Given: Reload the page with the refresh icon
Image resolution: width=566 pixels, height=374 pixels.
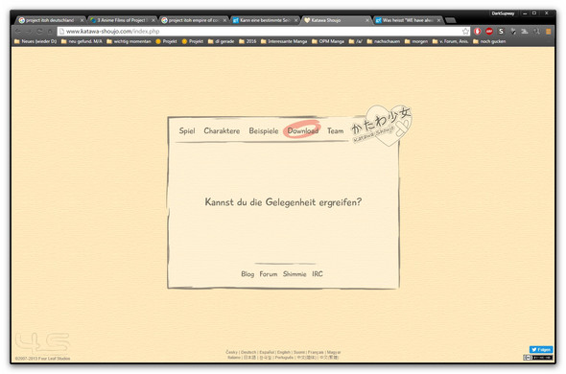Looking at the screenshot, I should click(39, 32).
